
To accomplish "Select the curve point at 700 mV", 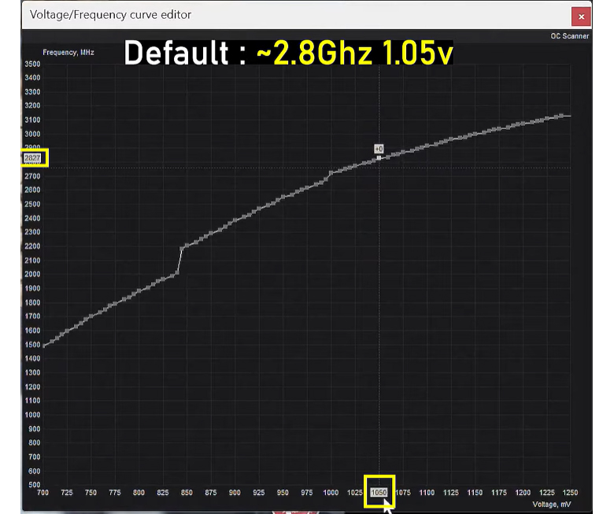I will point(44,345).
